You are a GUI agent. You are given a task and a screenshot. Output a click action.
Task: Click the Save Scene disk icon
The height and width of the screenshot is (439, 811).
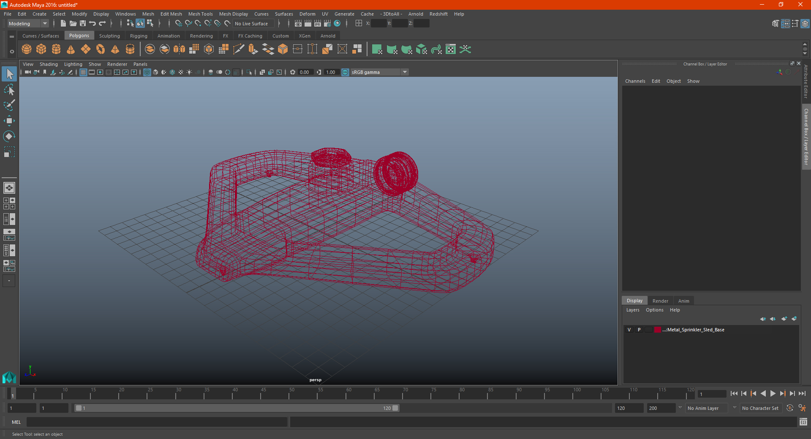83,24
